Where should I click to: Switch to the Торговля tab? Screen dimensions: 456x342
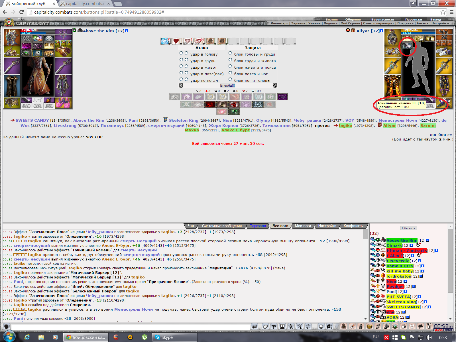pyautogui.click(x=258, y=226)
